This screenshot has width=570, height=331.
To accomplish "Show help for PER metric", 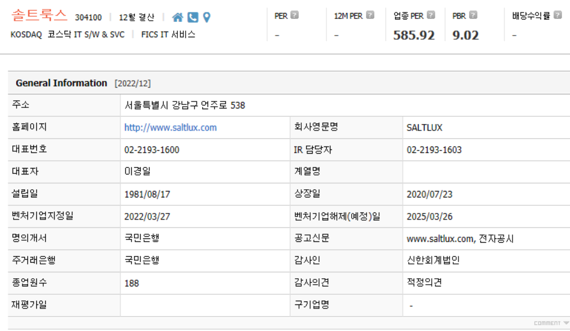I will coord(295,15).
